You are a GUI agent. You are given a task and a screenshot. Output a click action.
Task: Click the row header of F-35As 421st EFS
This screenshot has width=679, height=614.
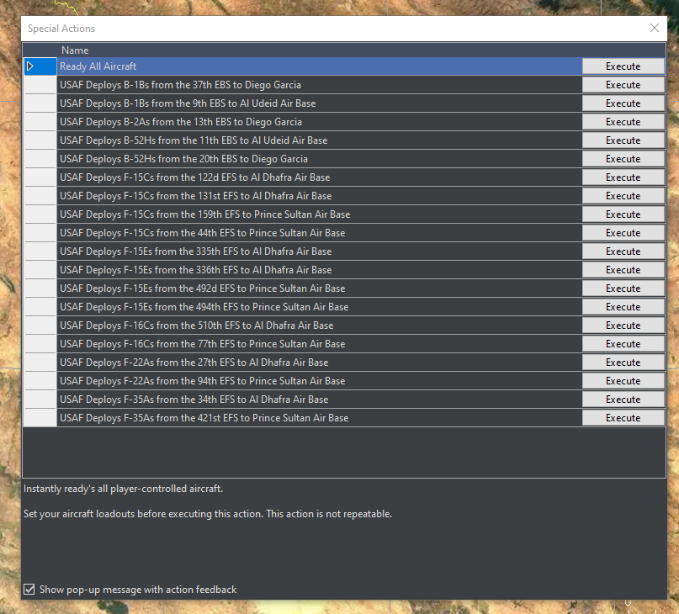(40, 418)
